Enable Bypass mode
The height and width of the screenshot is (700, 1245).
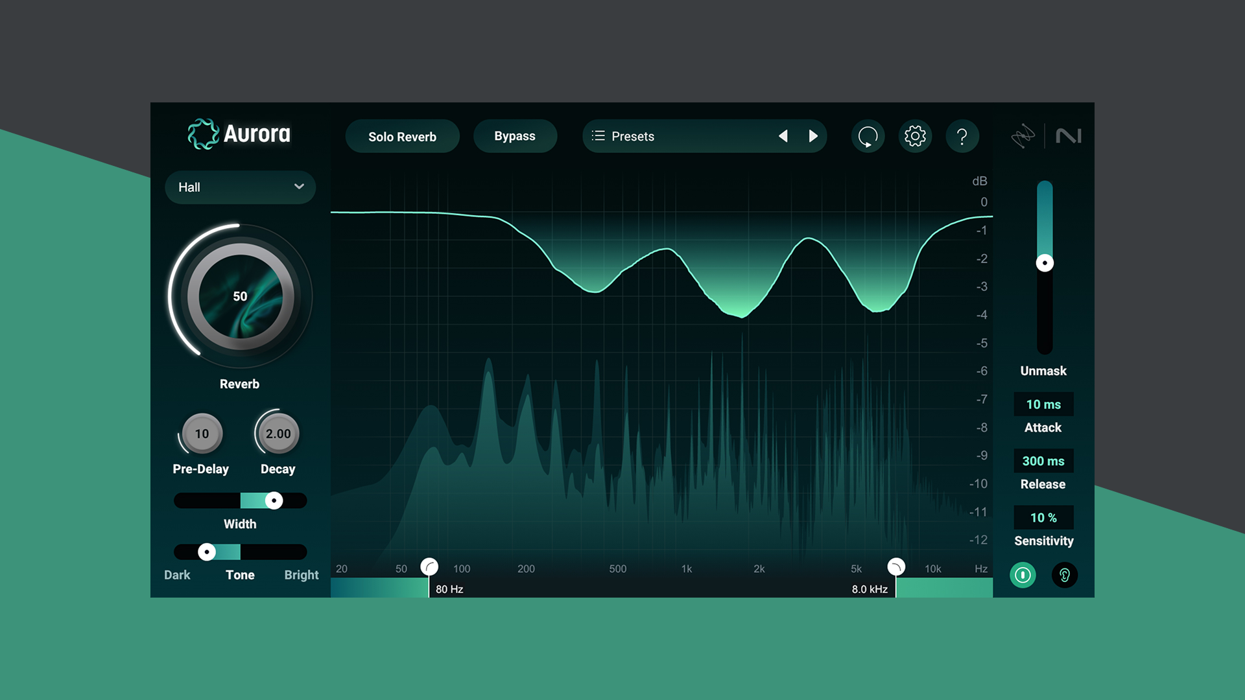click(x=515, y=136)
